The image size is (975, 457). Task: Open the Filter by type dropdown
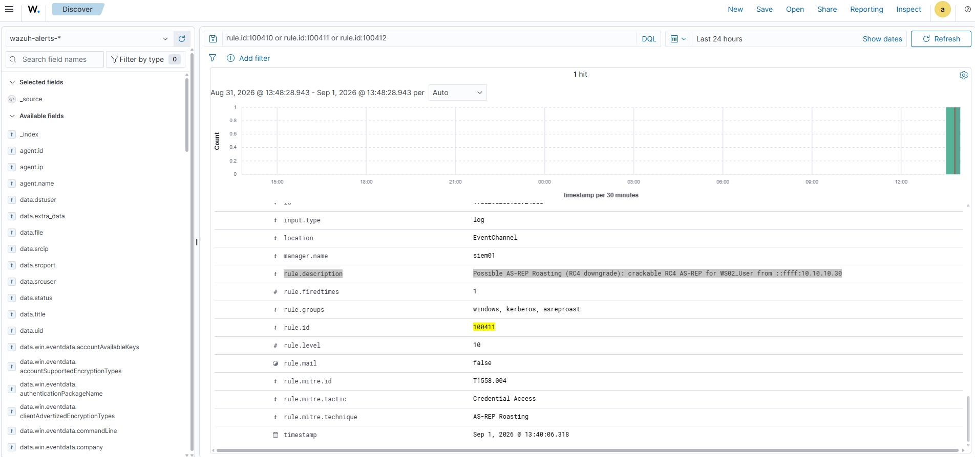(145, 59)
